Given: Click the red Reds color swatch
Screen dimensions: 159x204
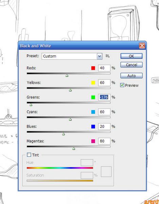Looking at the screenshot, I should pyautogui.click(x=93, y=68).
